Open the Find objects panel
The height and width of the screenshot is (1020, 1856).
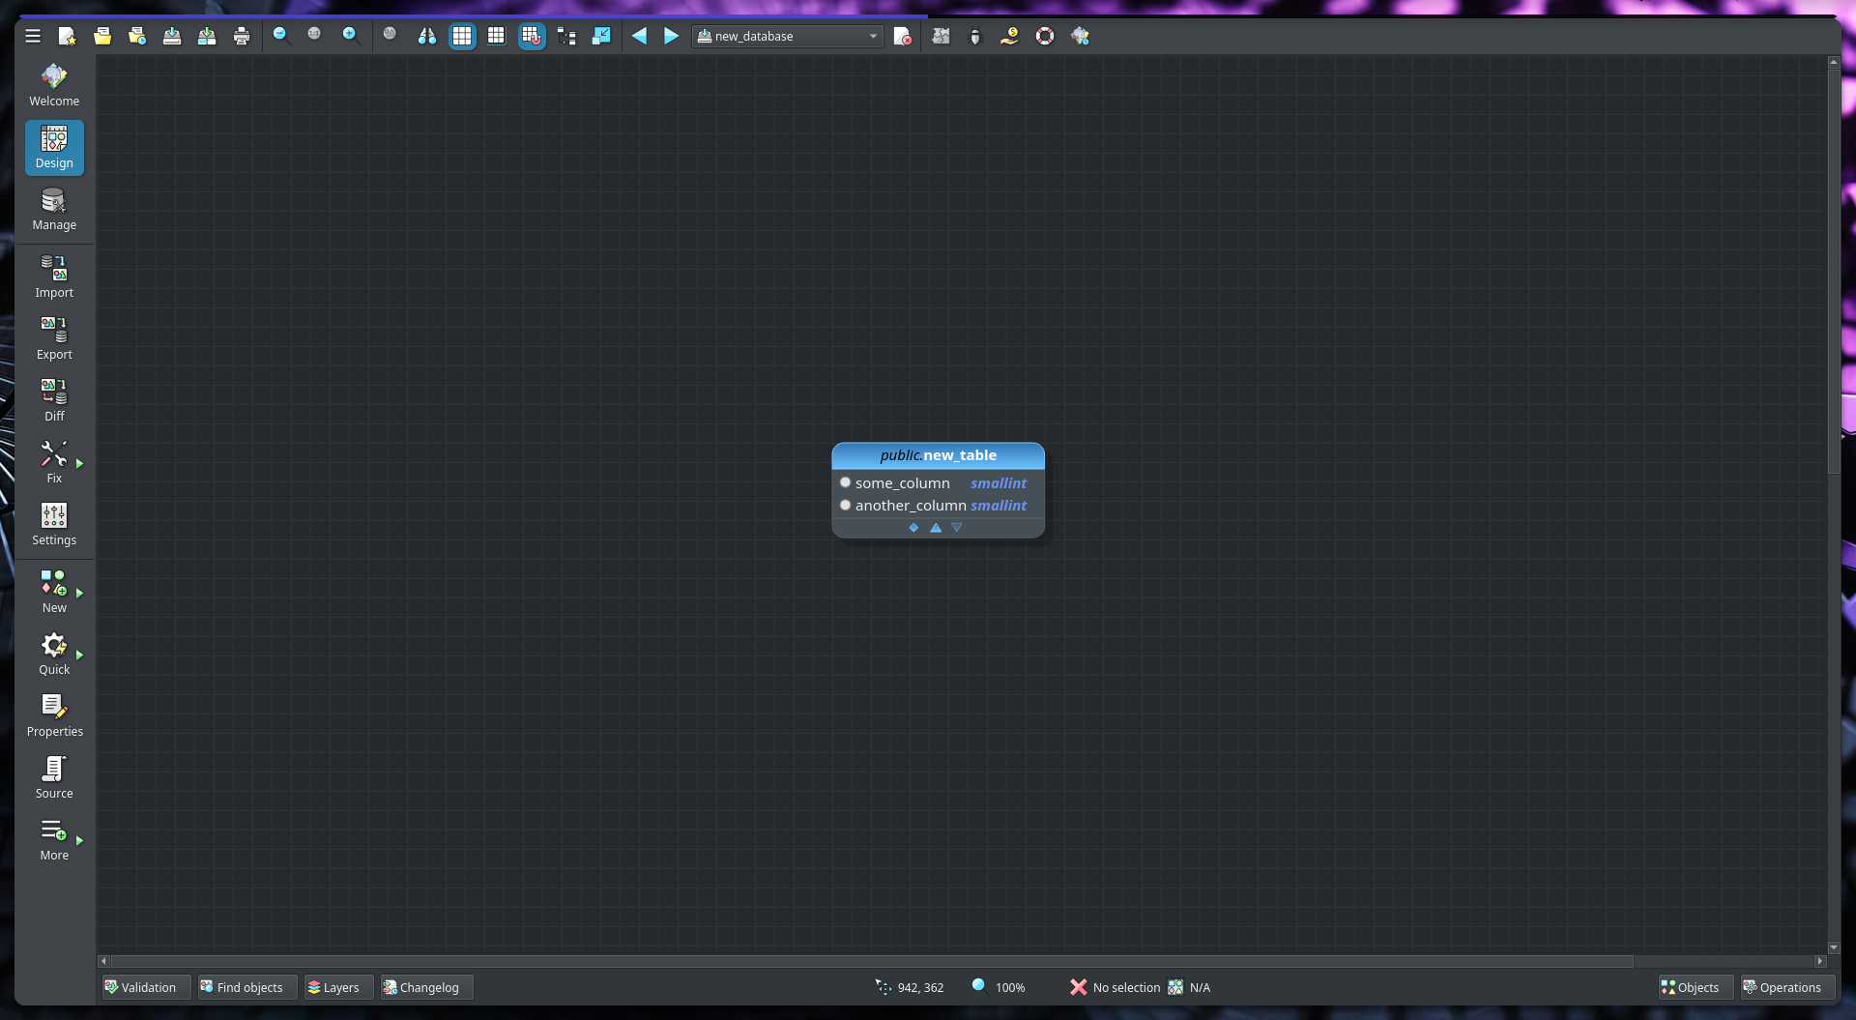(x=246, y=987)
